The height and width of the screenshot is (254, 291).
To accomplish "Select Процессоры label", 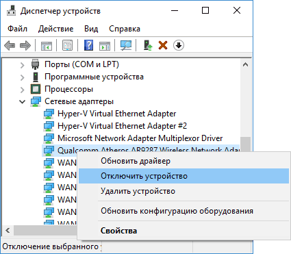I will coord(68,89).
